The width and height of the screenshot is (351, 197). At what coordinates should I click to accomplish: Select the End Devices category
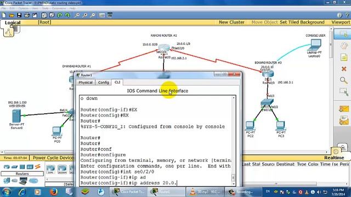pyautogui.click(x=7, y=181)
